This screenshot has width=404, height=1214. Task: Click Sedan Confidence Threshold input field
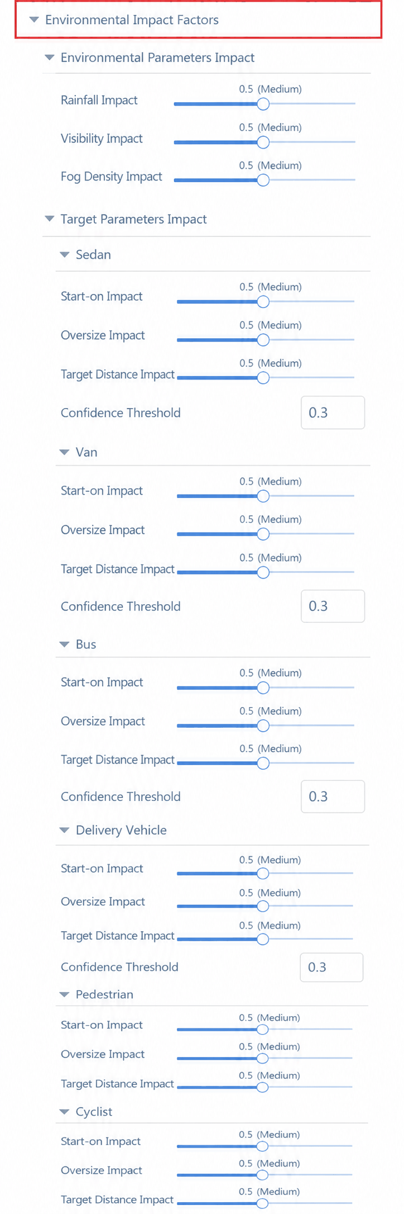click(x=333, y=412)
